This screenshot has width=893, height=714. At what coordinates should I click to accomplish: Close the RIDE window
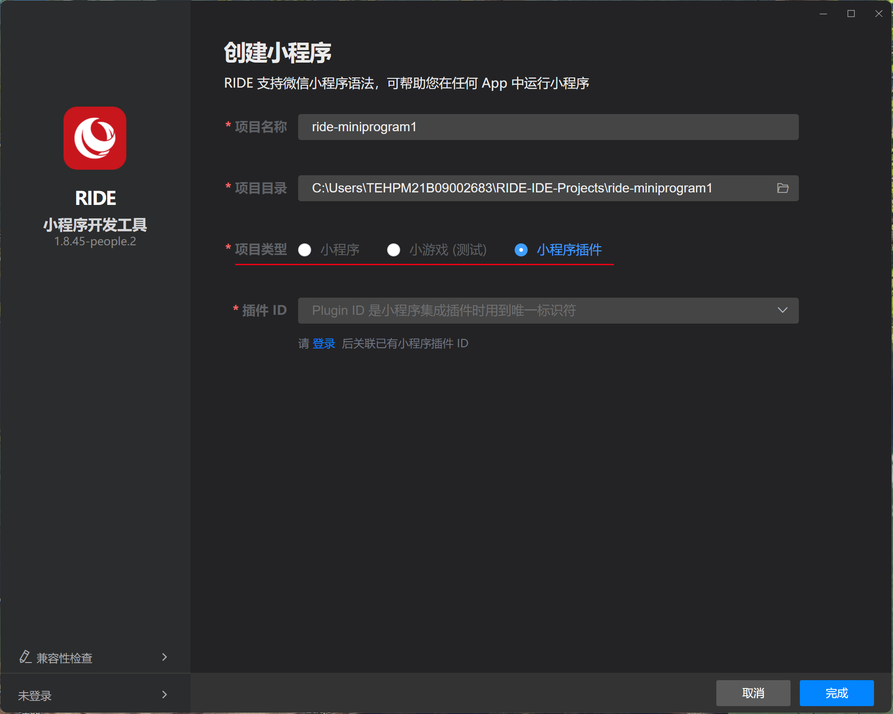point(879,14)
